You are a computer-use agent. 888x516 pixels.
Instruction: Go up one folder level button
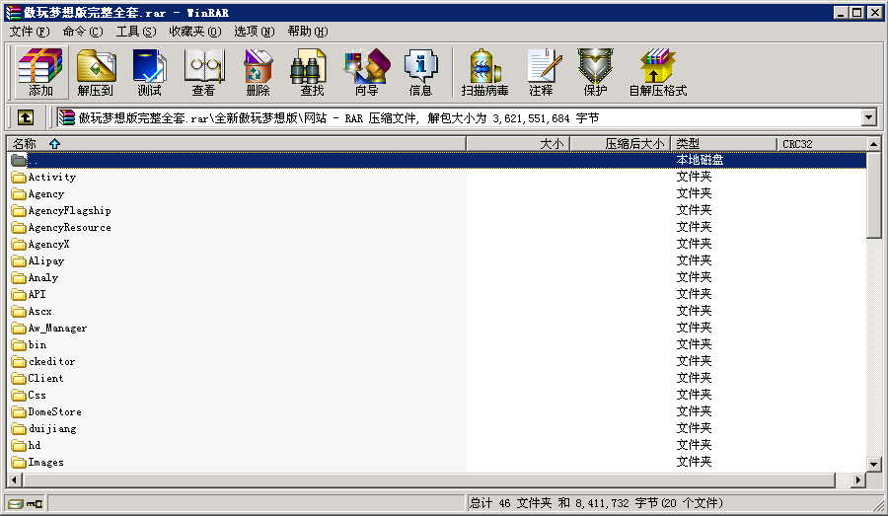(26, 117)
